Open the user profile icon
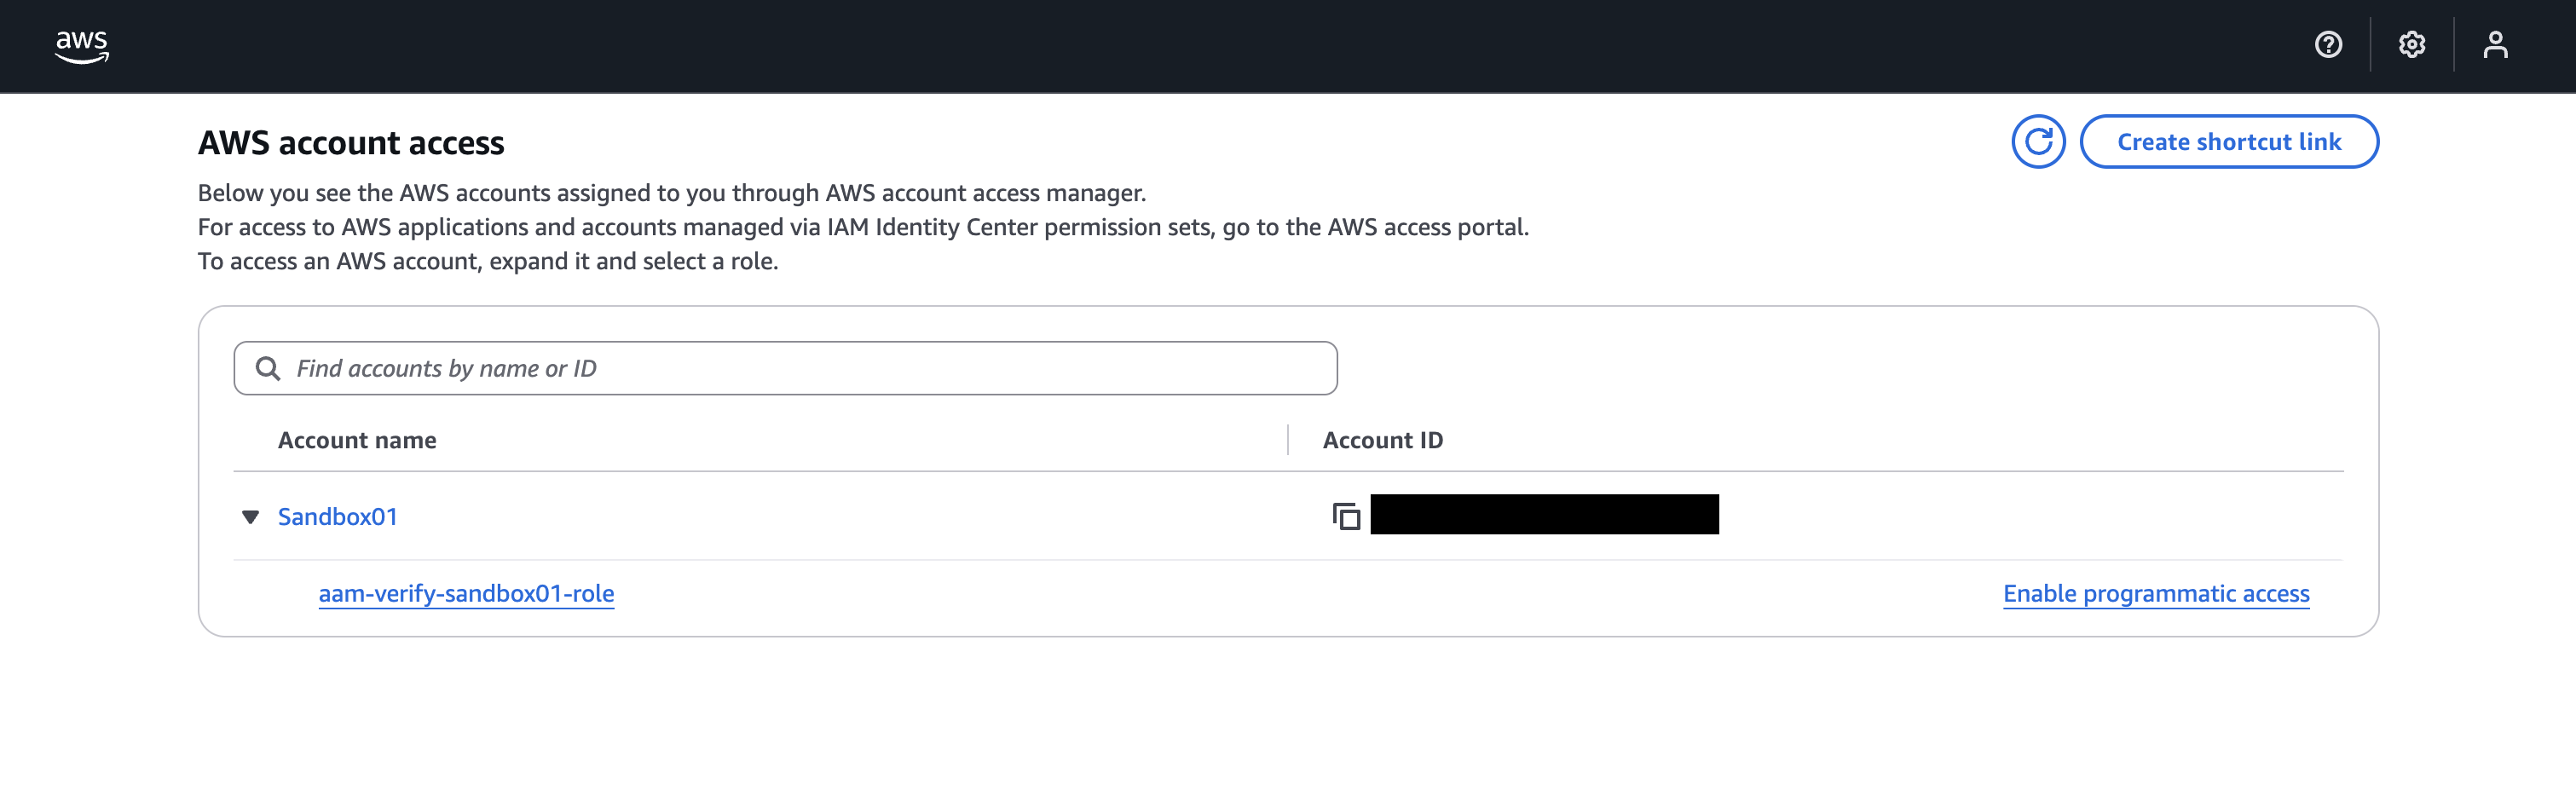 2495,45
